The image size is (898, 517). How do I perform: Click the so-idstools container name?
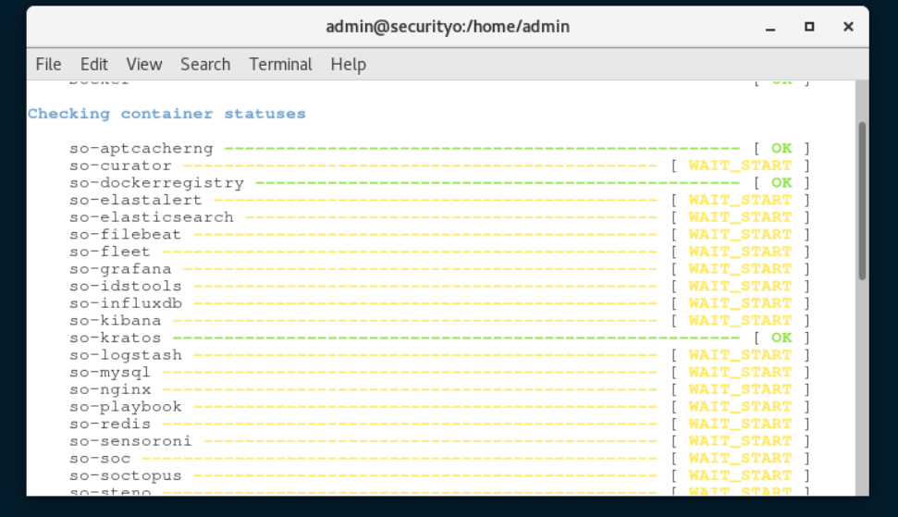click(126, 286)
